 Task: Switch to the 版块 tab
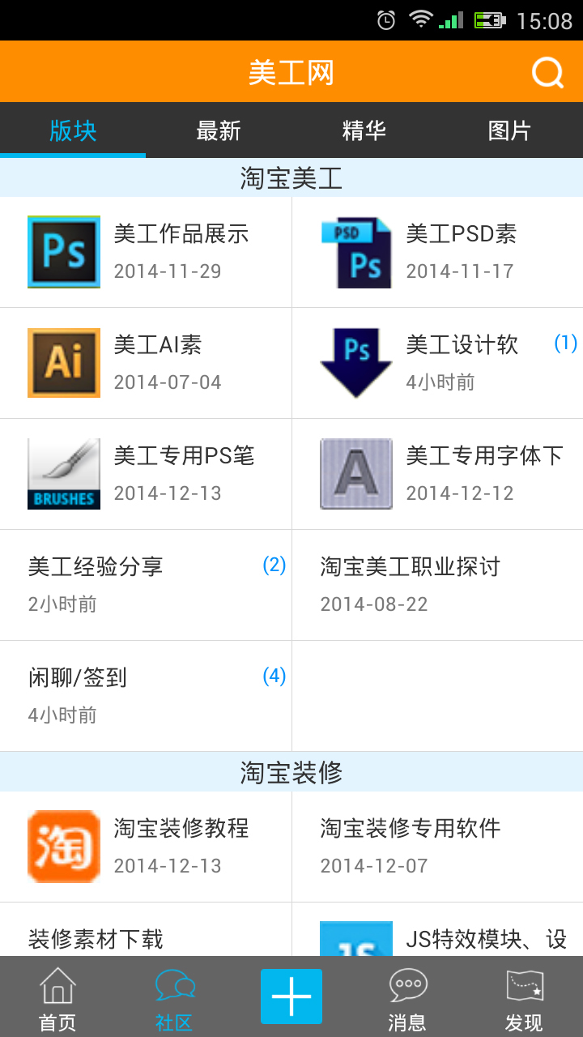(73, 130)
